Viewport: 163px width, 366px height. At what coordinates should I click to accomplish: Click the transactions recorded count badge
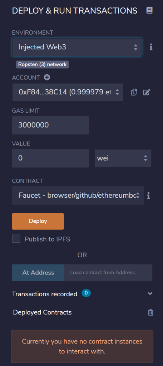pos(86,293)
